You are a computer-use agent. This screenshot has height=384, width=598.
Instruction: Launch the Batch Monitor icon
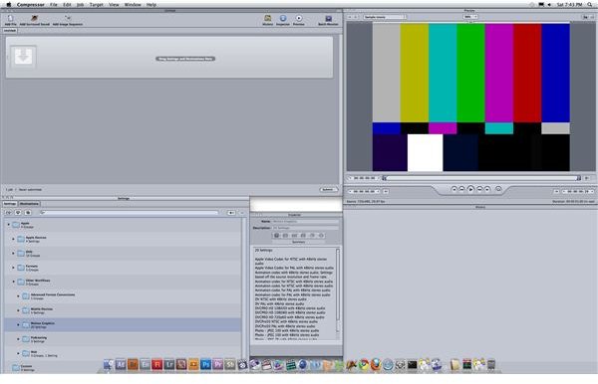point(328,19)
